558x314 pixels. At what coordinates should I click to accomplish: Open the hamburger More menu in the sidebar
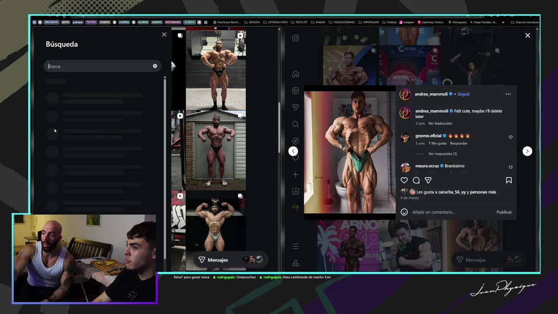pos(296,246)
